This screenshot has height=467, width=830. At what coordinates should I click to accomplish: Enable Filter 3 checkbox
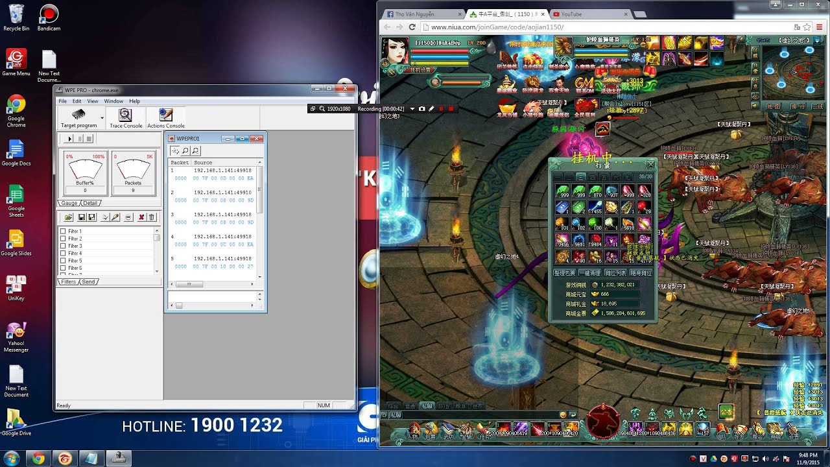pos(63,246)
